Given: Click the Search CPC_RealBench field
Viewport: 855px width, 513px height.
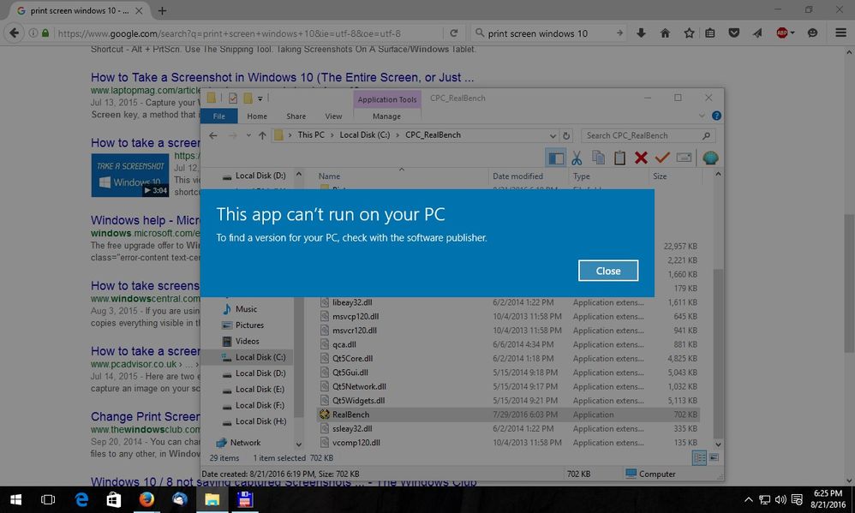Looking at the screenshot, I should point(648,136).
